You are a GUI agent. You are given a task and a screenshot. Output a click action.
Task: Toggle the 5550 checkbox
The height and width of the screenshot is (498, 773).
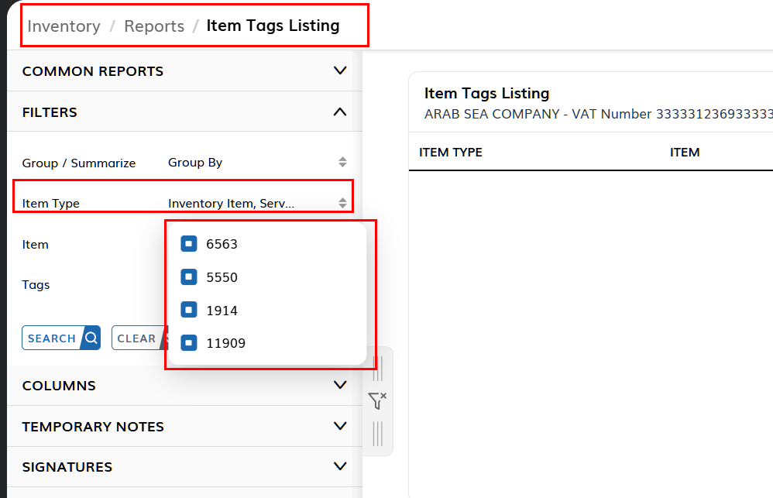coord(189,277)
